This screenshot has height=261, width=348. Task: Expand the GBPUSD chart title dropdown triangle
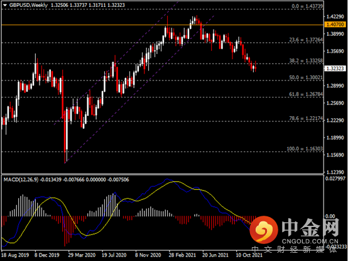pos(5,5)
